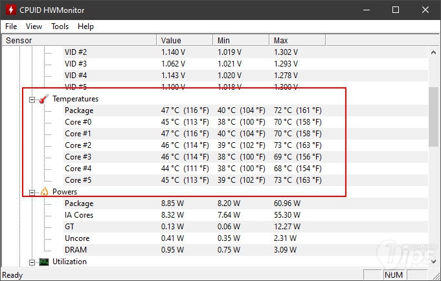Viewport: 441px width, 281px height.
Task: Click the Value column header
Action: (185, 41)
